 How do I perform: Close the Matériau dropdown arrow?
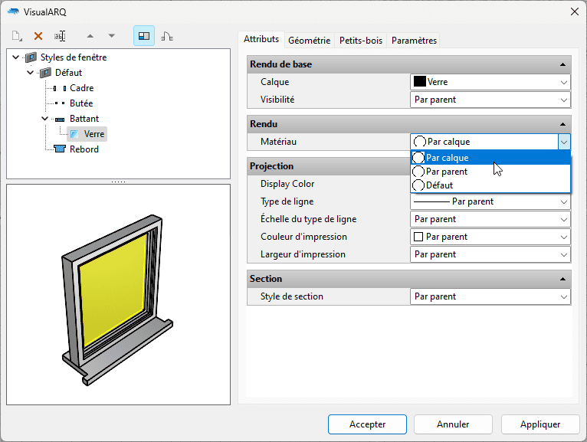pos(564,142)
